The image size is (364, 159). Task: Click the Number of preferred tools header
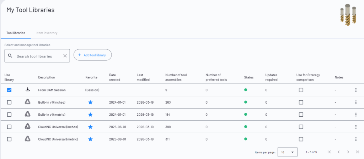pyautogui.click(x=216, y=77)
